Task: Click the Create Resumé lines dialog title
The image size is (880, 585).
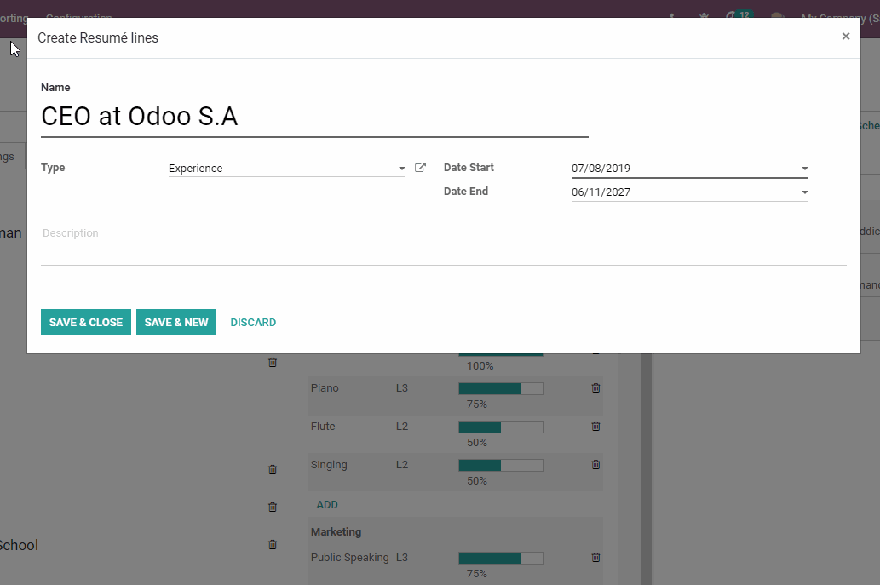Action: tap(98, 37)
